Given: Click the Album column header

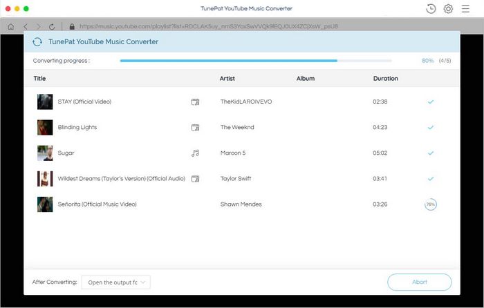Looking at the screenshot, I should click(x=306, y=78).
